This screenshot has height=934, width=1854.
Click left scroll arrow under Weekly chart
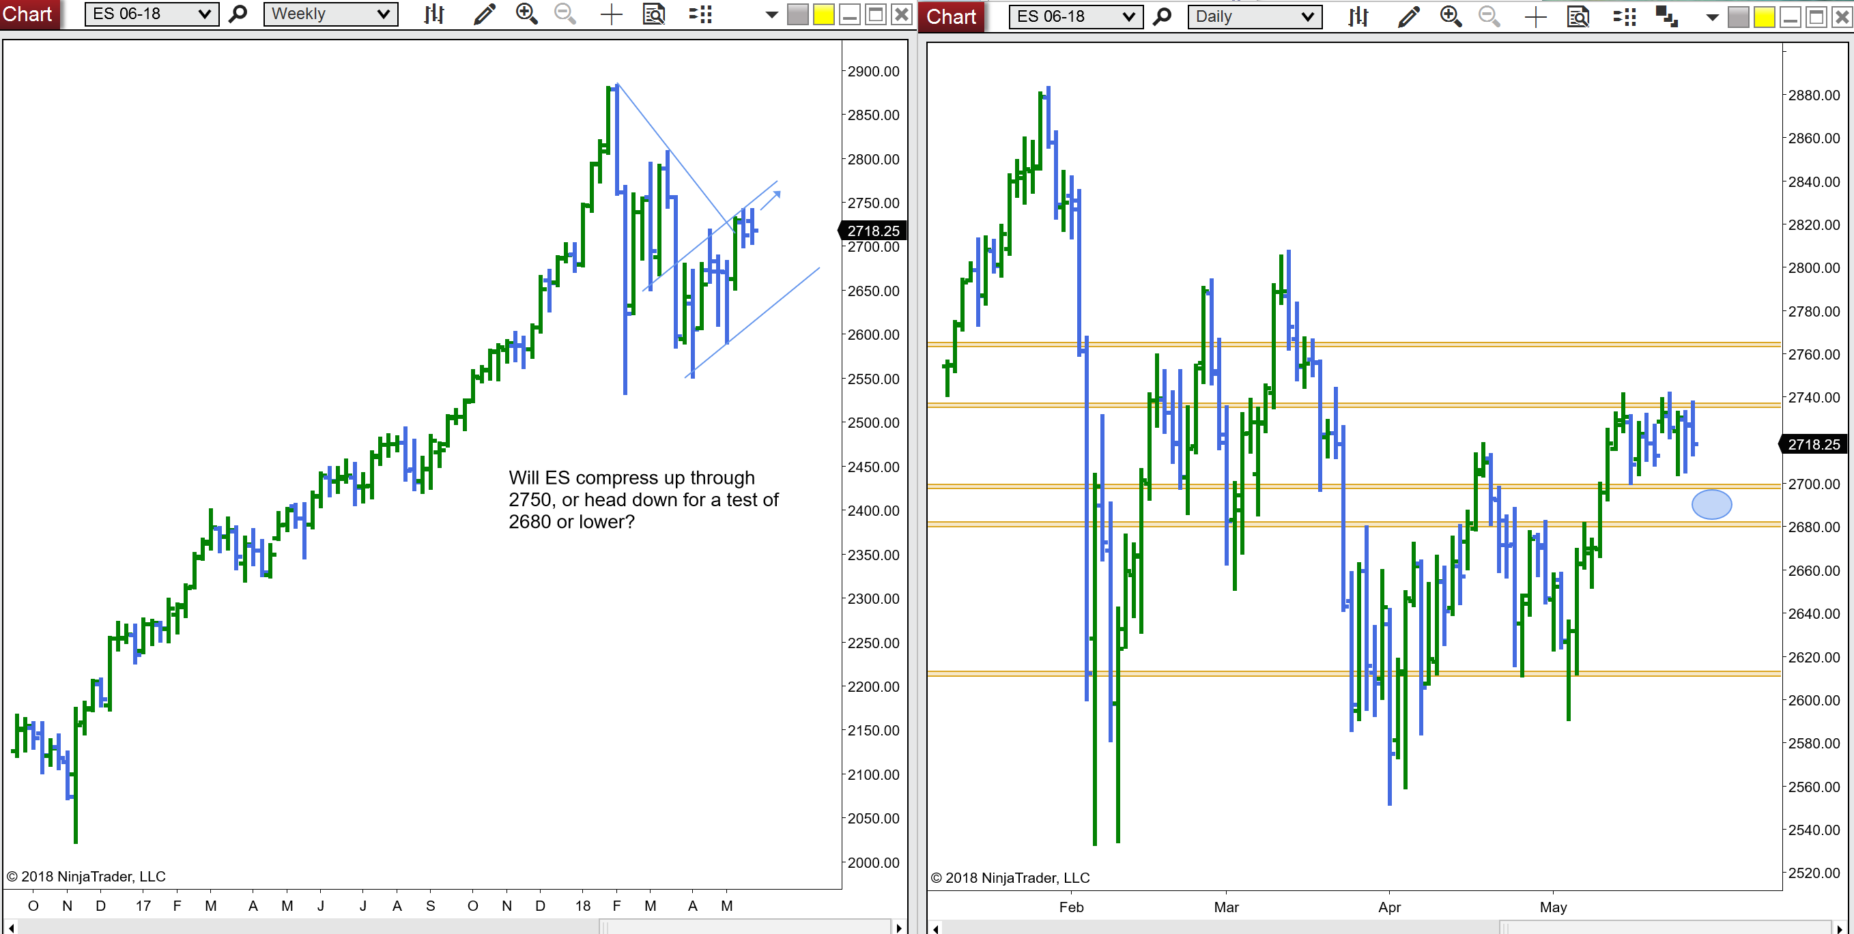(11, 928)
